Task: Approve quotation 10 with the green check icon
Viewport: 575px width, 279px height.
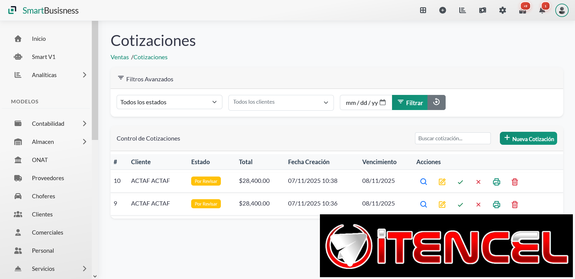Action: click(x=460, y=182)
